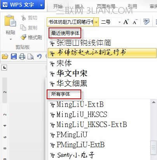Viewport: 157px width, 160px height.
Task: Click font list scrollbar up arrow
Action: point(154,102)
